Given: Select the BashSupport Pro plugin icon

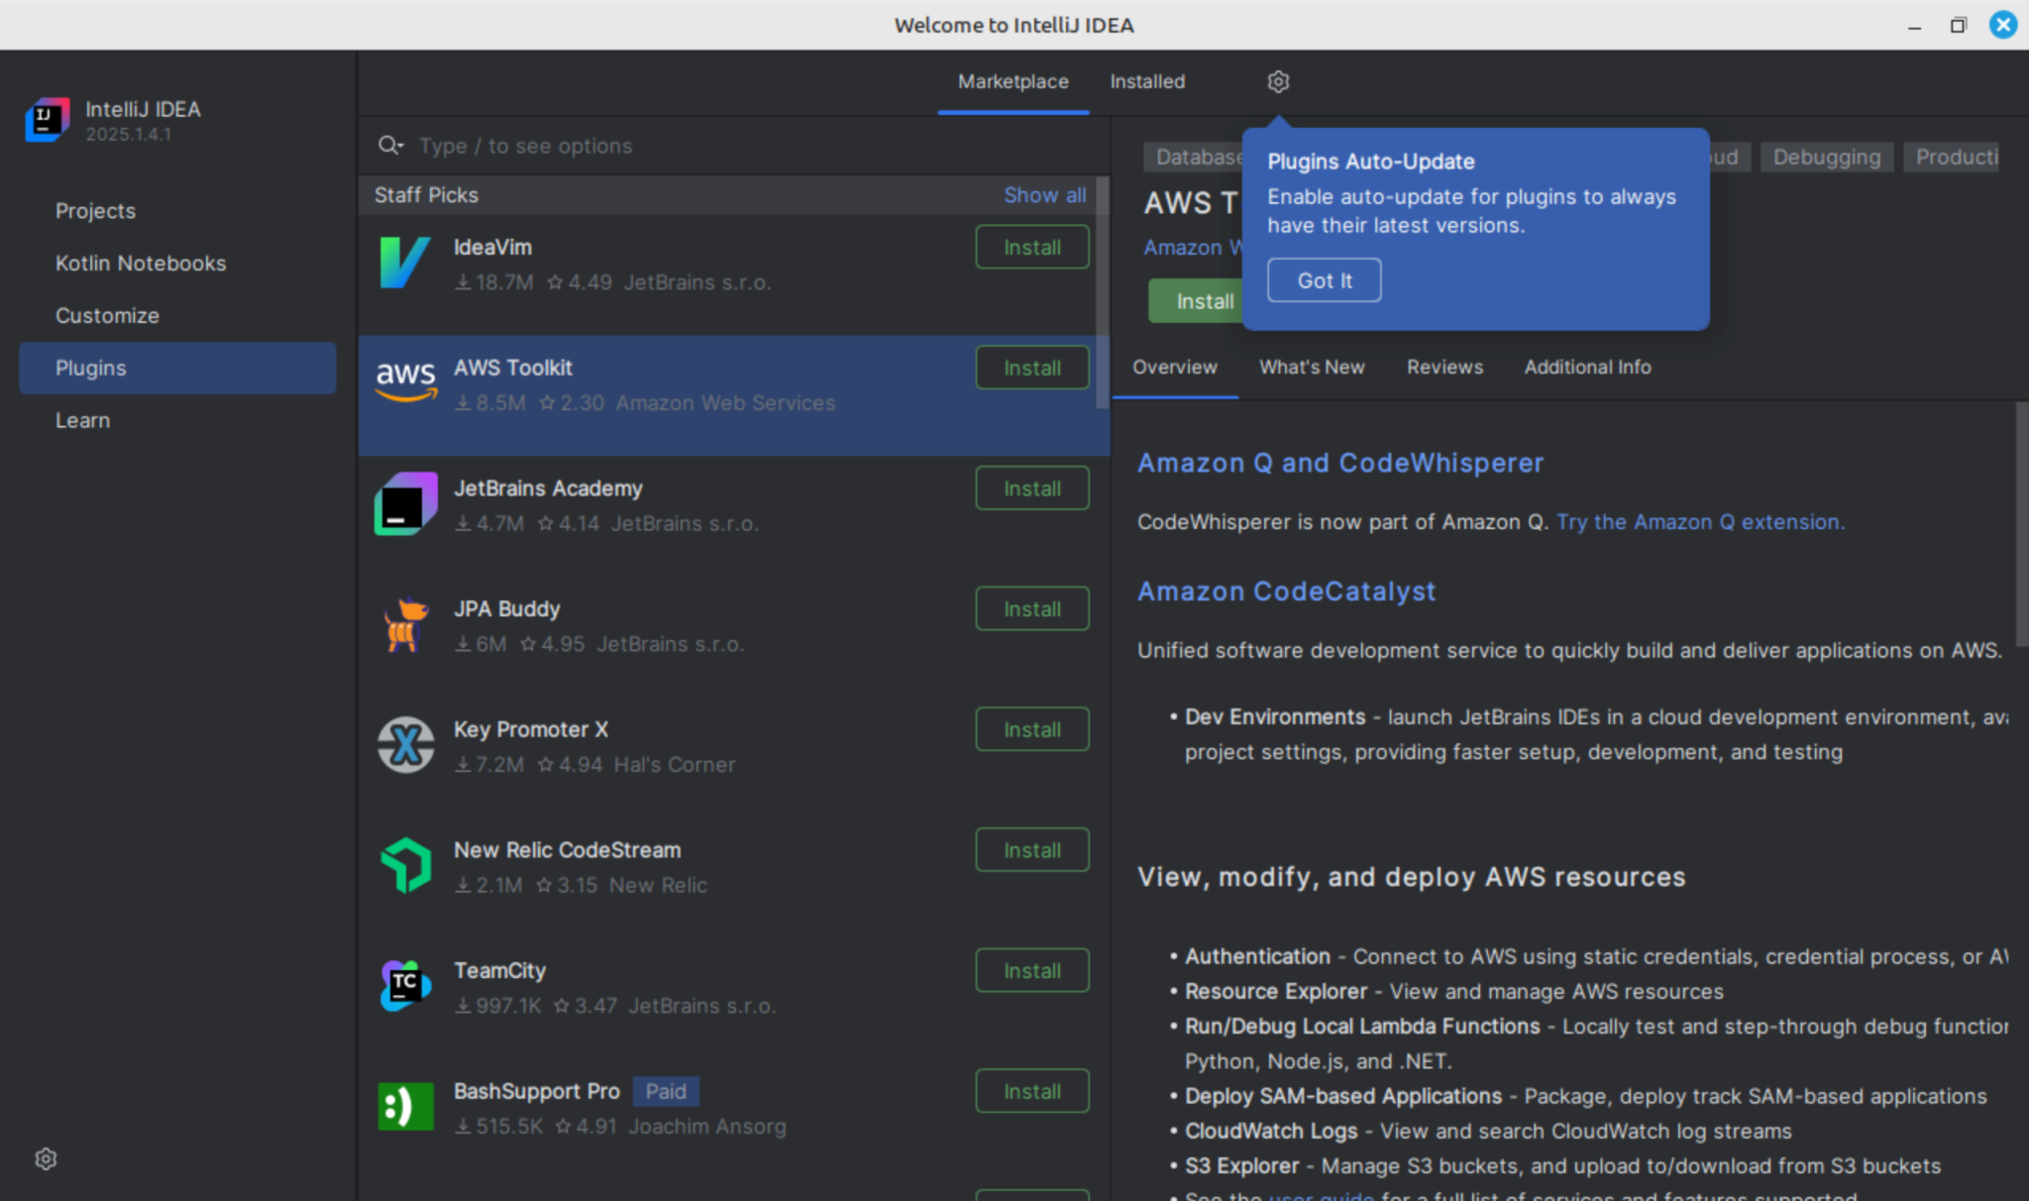Looking at the screenshot, I should tap(404, 1106).
